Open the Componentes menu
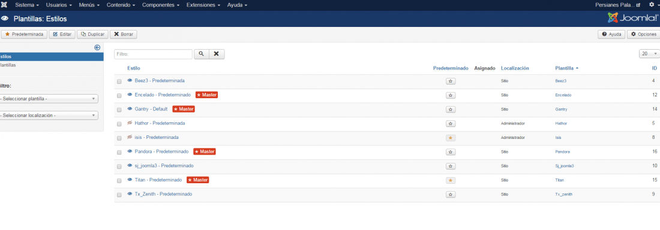This screenshot has width=660, height=230. (161, 5)
